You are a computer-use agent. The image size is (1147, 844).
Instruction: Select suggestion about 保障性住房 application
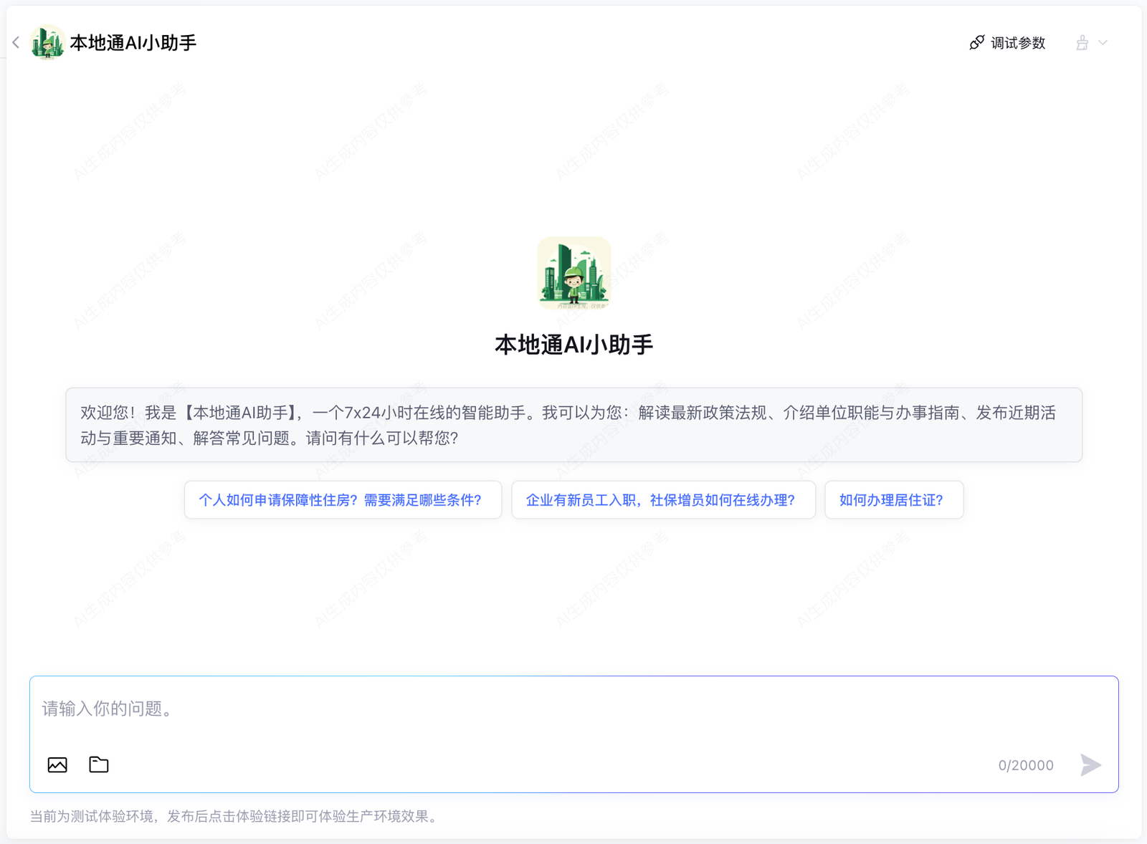coord(342,500)
